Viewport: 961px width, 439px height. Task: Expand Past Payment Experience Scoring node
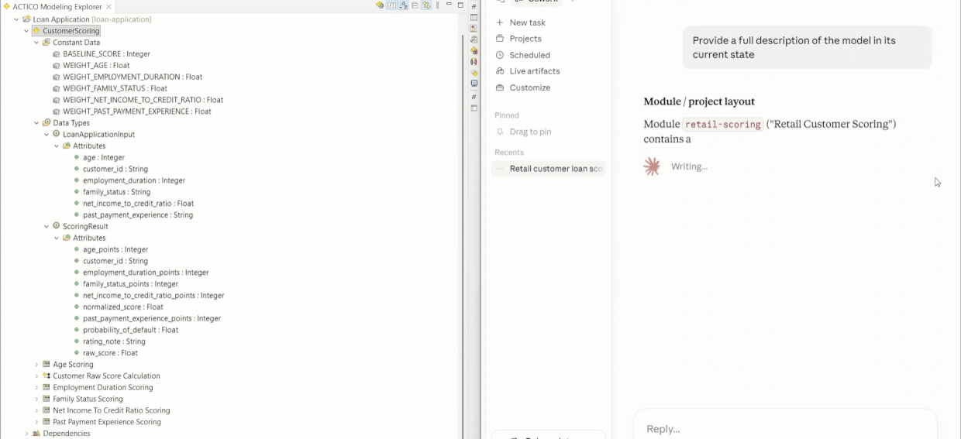point(36,423)
